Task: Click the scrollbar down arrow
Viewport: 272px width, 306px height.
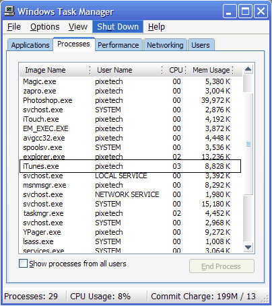Action: [x=248, y=247]
